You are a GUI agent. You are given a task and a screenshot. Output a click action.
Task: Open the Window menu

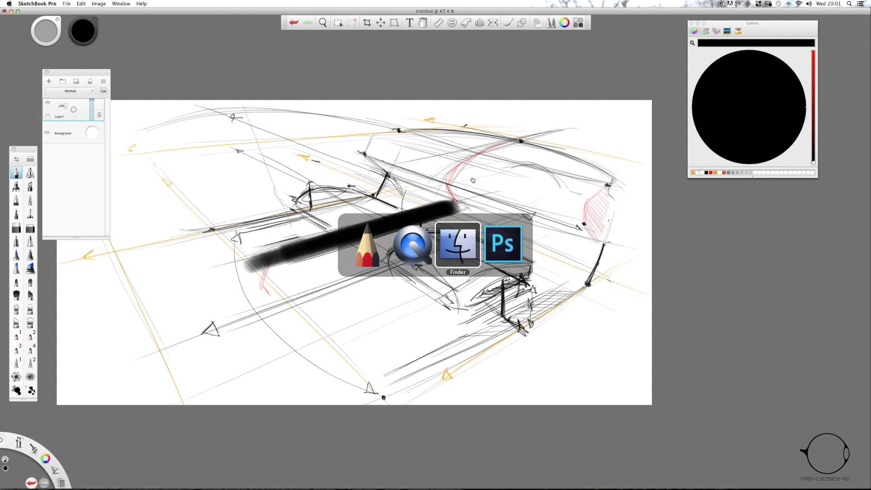pyautogui.click(x=121, y=4)
